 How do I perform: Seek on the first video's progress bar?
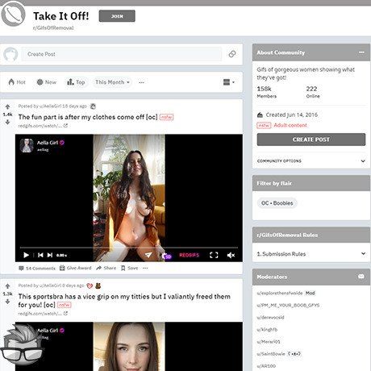129,248
